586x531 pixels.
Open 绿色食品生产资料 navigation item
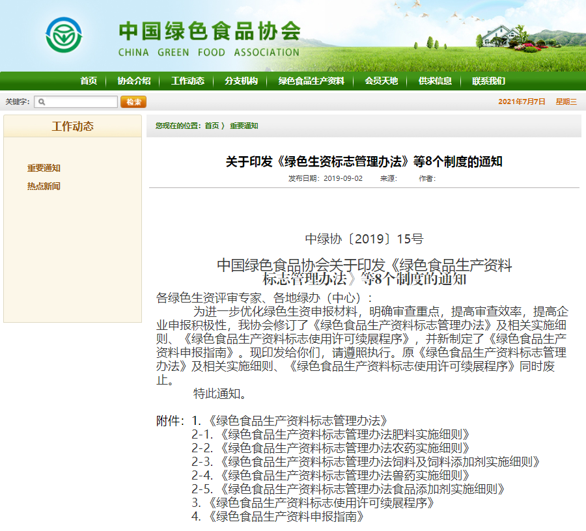(311, 81)
